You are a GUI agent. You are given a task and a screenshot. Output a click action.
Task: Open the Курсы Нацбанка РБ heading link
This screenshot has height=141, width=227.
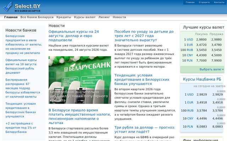[202, 79]
